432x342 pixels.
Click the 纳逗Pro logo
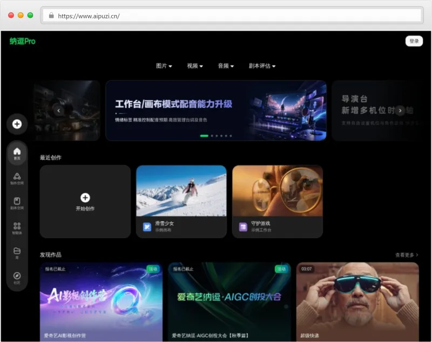[23, 42]
